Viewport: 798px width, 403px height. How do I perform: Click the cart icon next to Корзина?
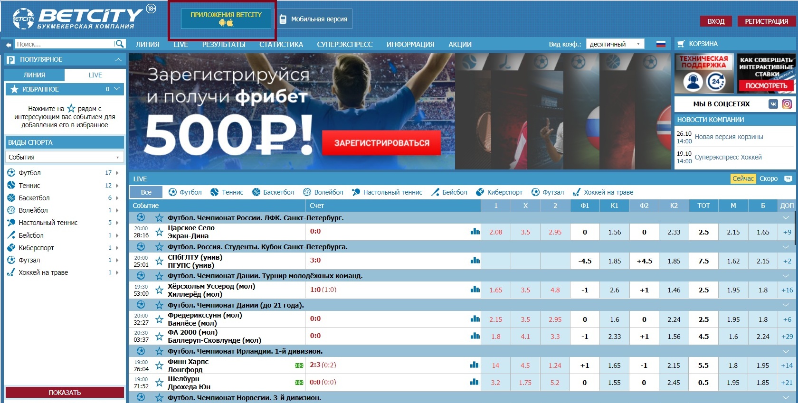pos(681,44)
